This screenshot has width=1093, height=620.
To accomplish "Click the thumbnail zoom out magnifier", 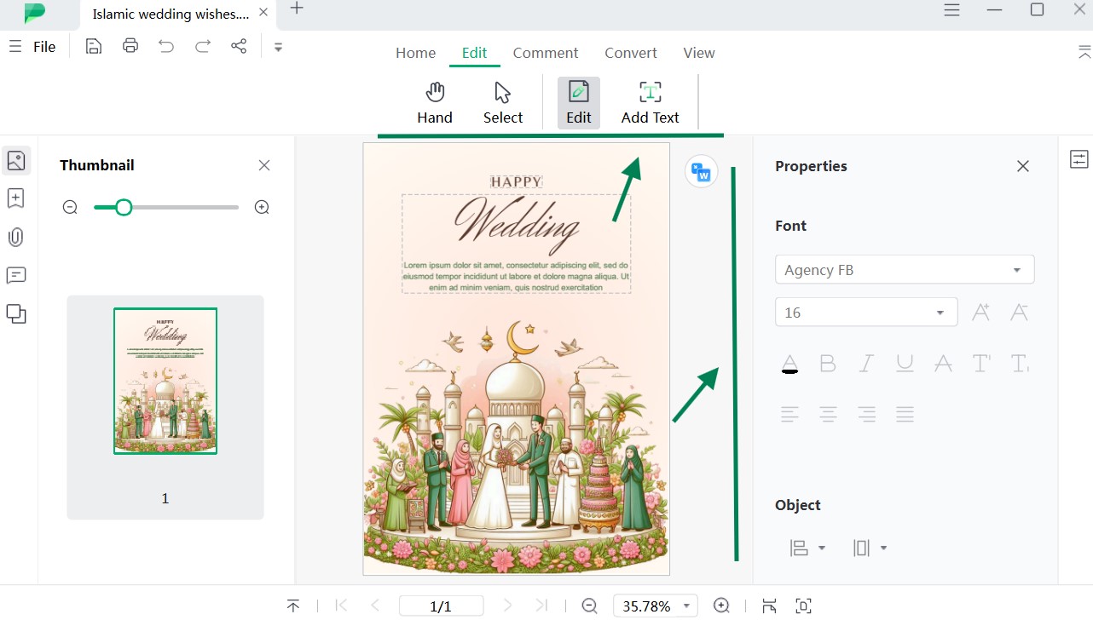I will coord(70,207).
